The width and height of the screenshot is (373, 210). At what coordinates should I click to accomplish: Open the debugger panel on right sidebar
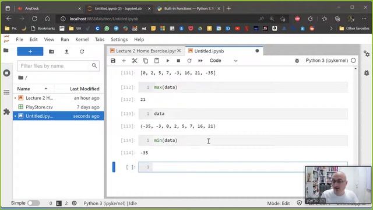click(x=367, y=73)
